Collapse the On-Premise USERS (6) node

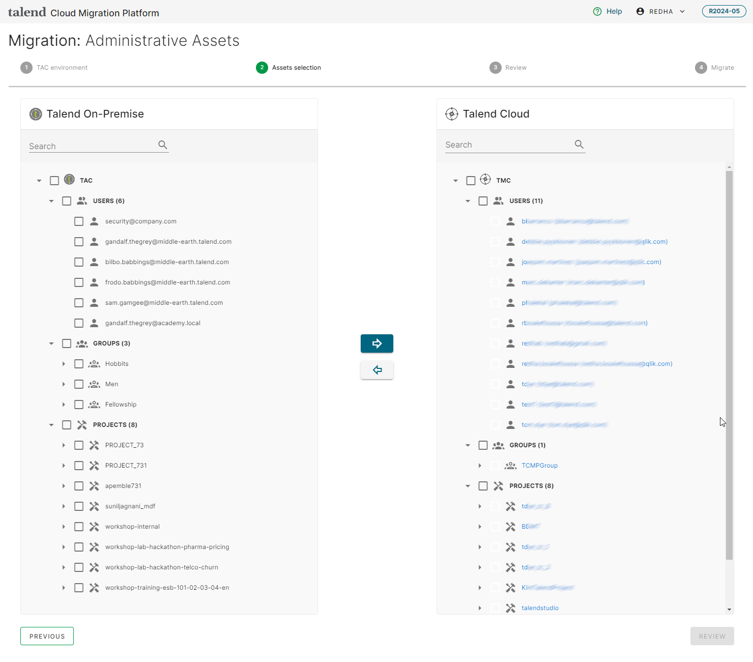click(51, 201)
